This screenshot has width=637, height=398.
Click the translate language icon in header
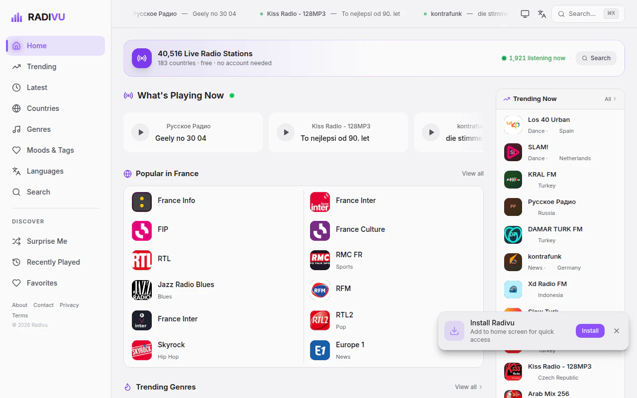(542, 14)
